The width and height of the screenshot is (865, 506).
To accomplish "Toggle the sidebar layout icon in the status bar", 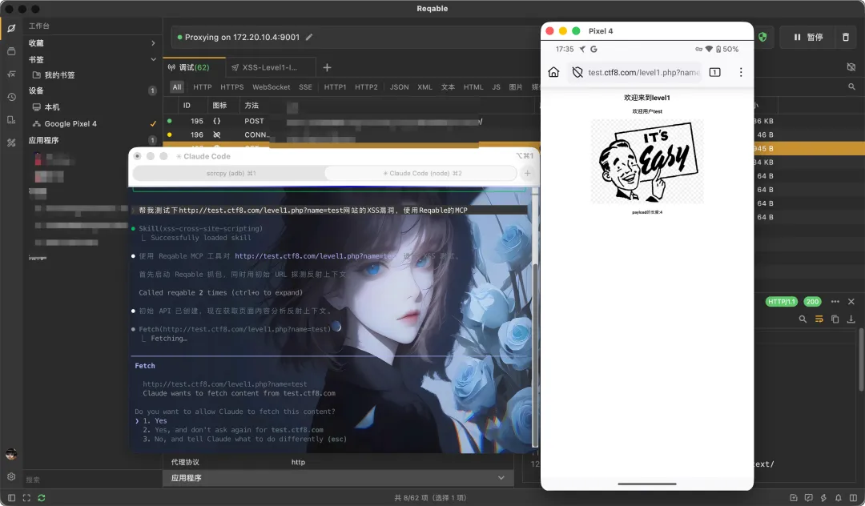I will click(11, 498).
